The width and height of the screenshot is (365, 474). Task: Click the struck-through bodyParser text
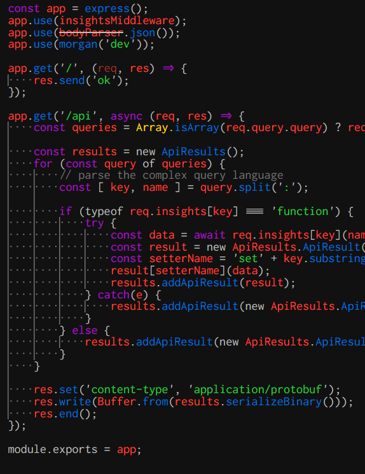click(92, 32)
